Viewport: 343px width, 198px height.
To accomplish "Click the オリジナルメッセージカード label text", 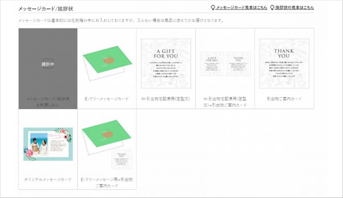I will tap(48, 179).
